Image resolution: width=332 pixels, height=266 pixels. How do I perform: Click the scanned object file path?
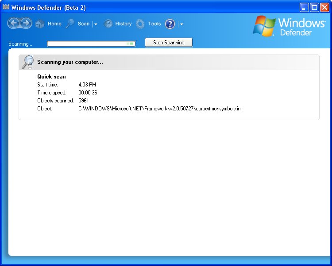[160, 109]
